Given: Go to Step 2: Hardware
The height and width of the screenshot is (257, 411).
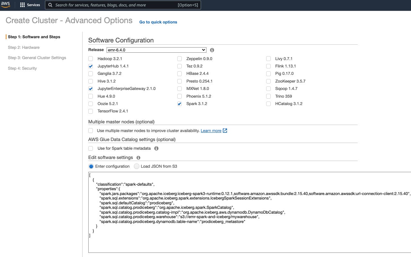Looking at the screenshot, I should [x=23, y=47].
